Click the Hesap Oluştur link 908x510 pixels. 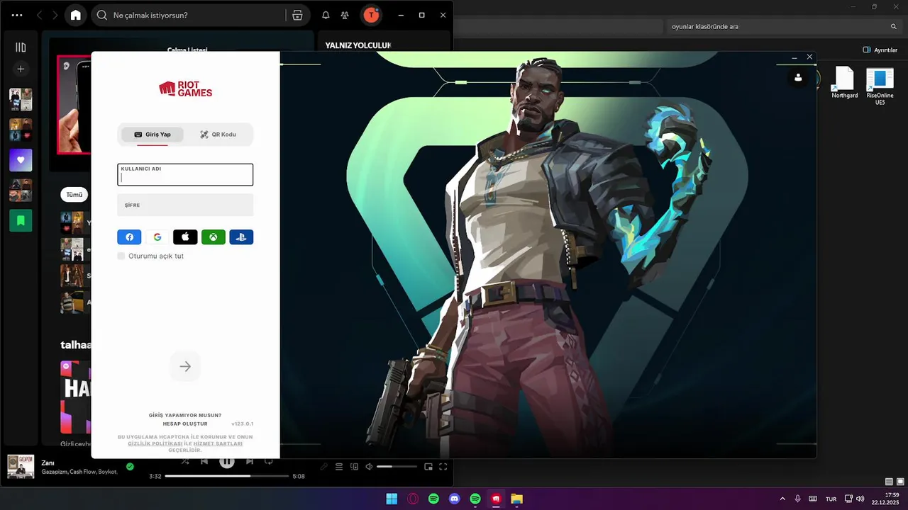pos(185,424)
